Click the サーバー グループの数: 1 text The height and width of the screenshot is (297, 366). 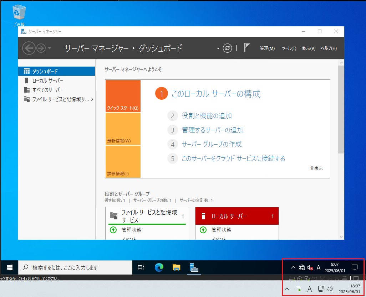[152, 200]
